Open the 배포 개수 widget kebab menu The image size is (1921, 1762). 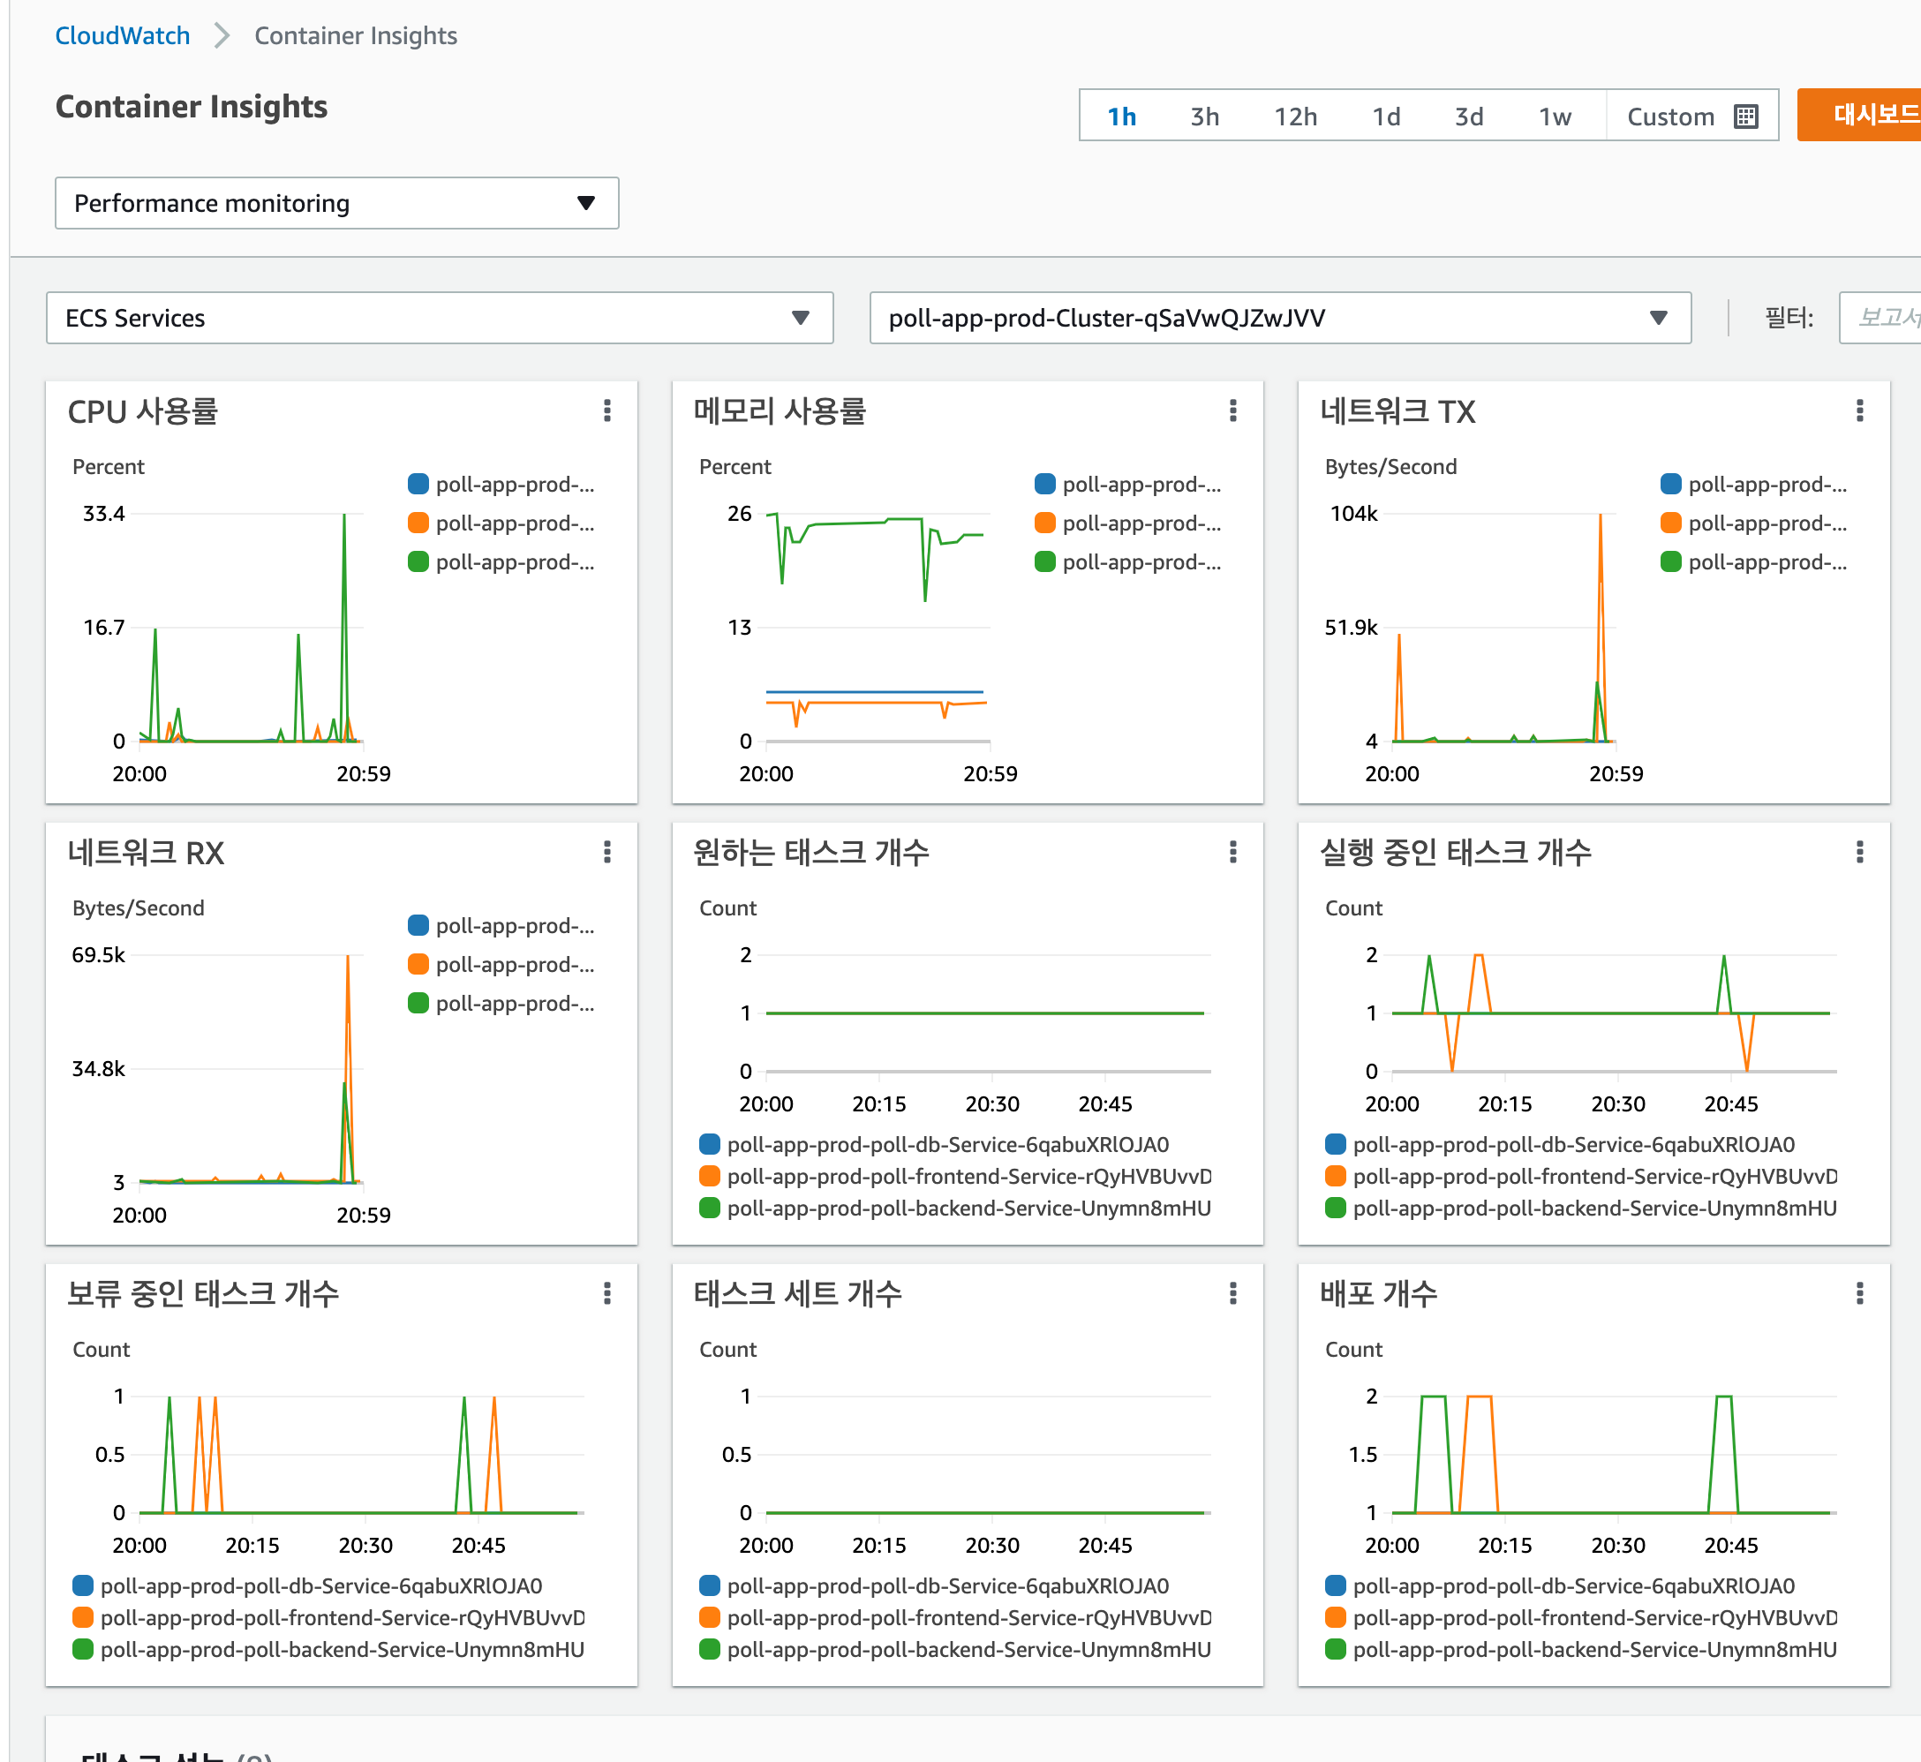point(1859,1294)
